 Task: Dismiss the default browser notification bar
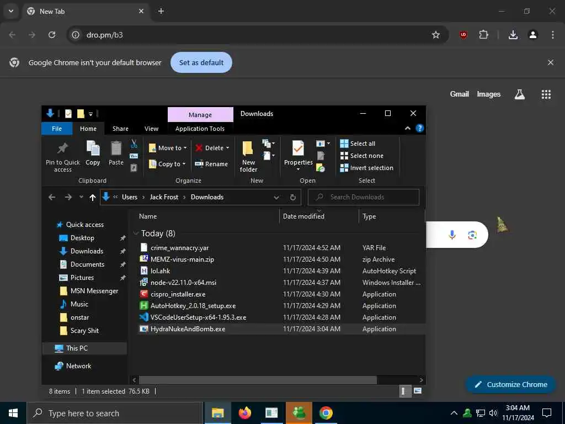coord(551,63)
